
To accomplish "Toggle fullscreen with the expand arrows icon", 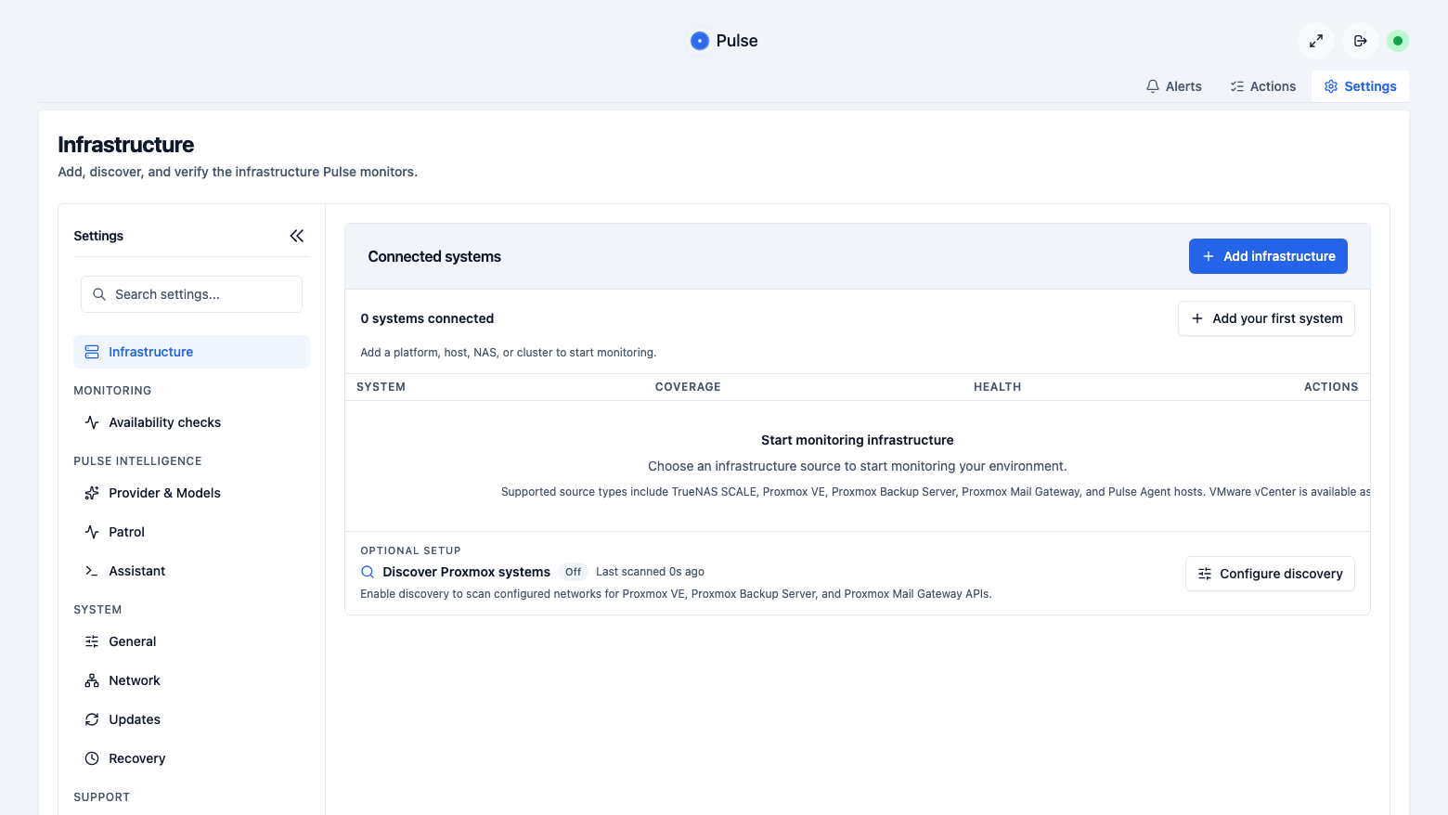I will point(1316,41).
